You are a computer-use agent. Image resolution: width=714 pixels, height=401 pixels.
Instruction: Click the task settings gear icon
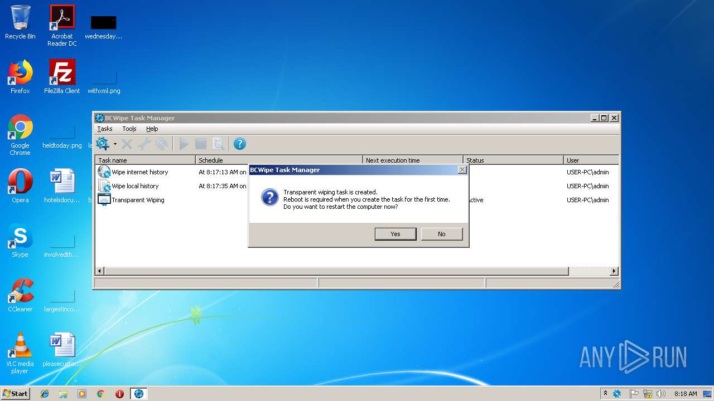click(x=162, y=144)
